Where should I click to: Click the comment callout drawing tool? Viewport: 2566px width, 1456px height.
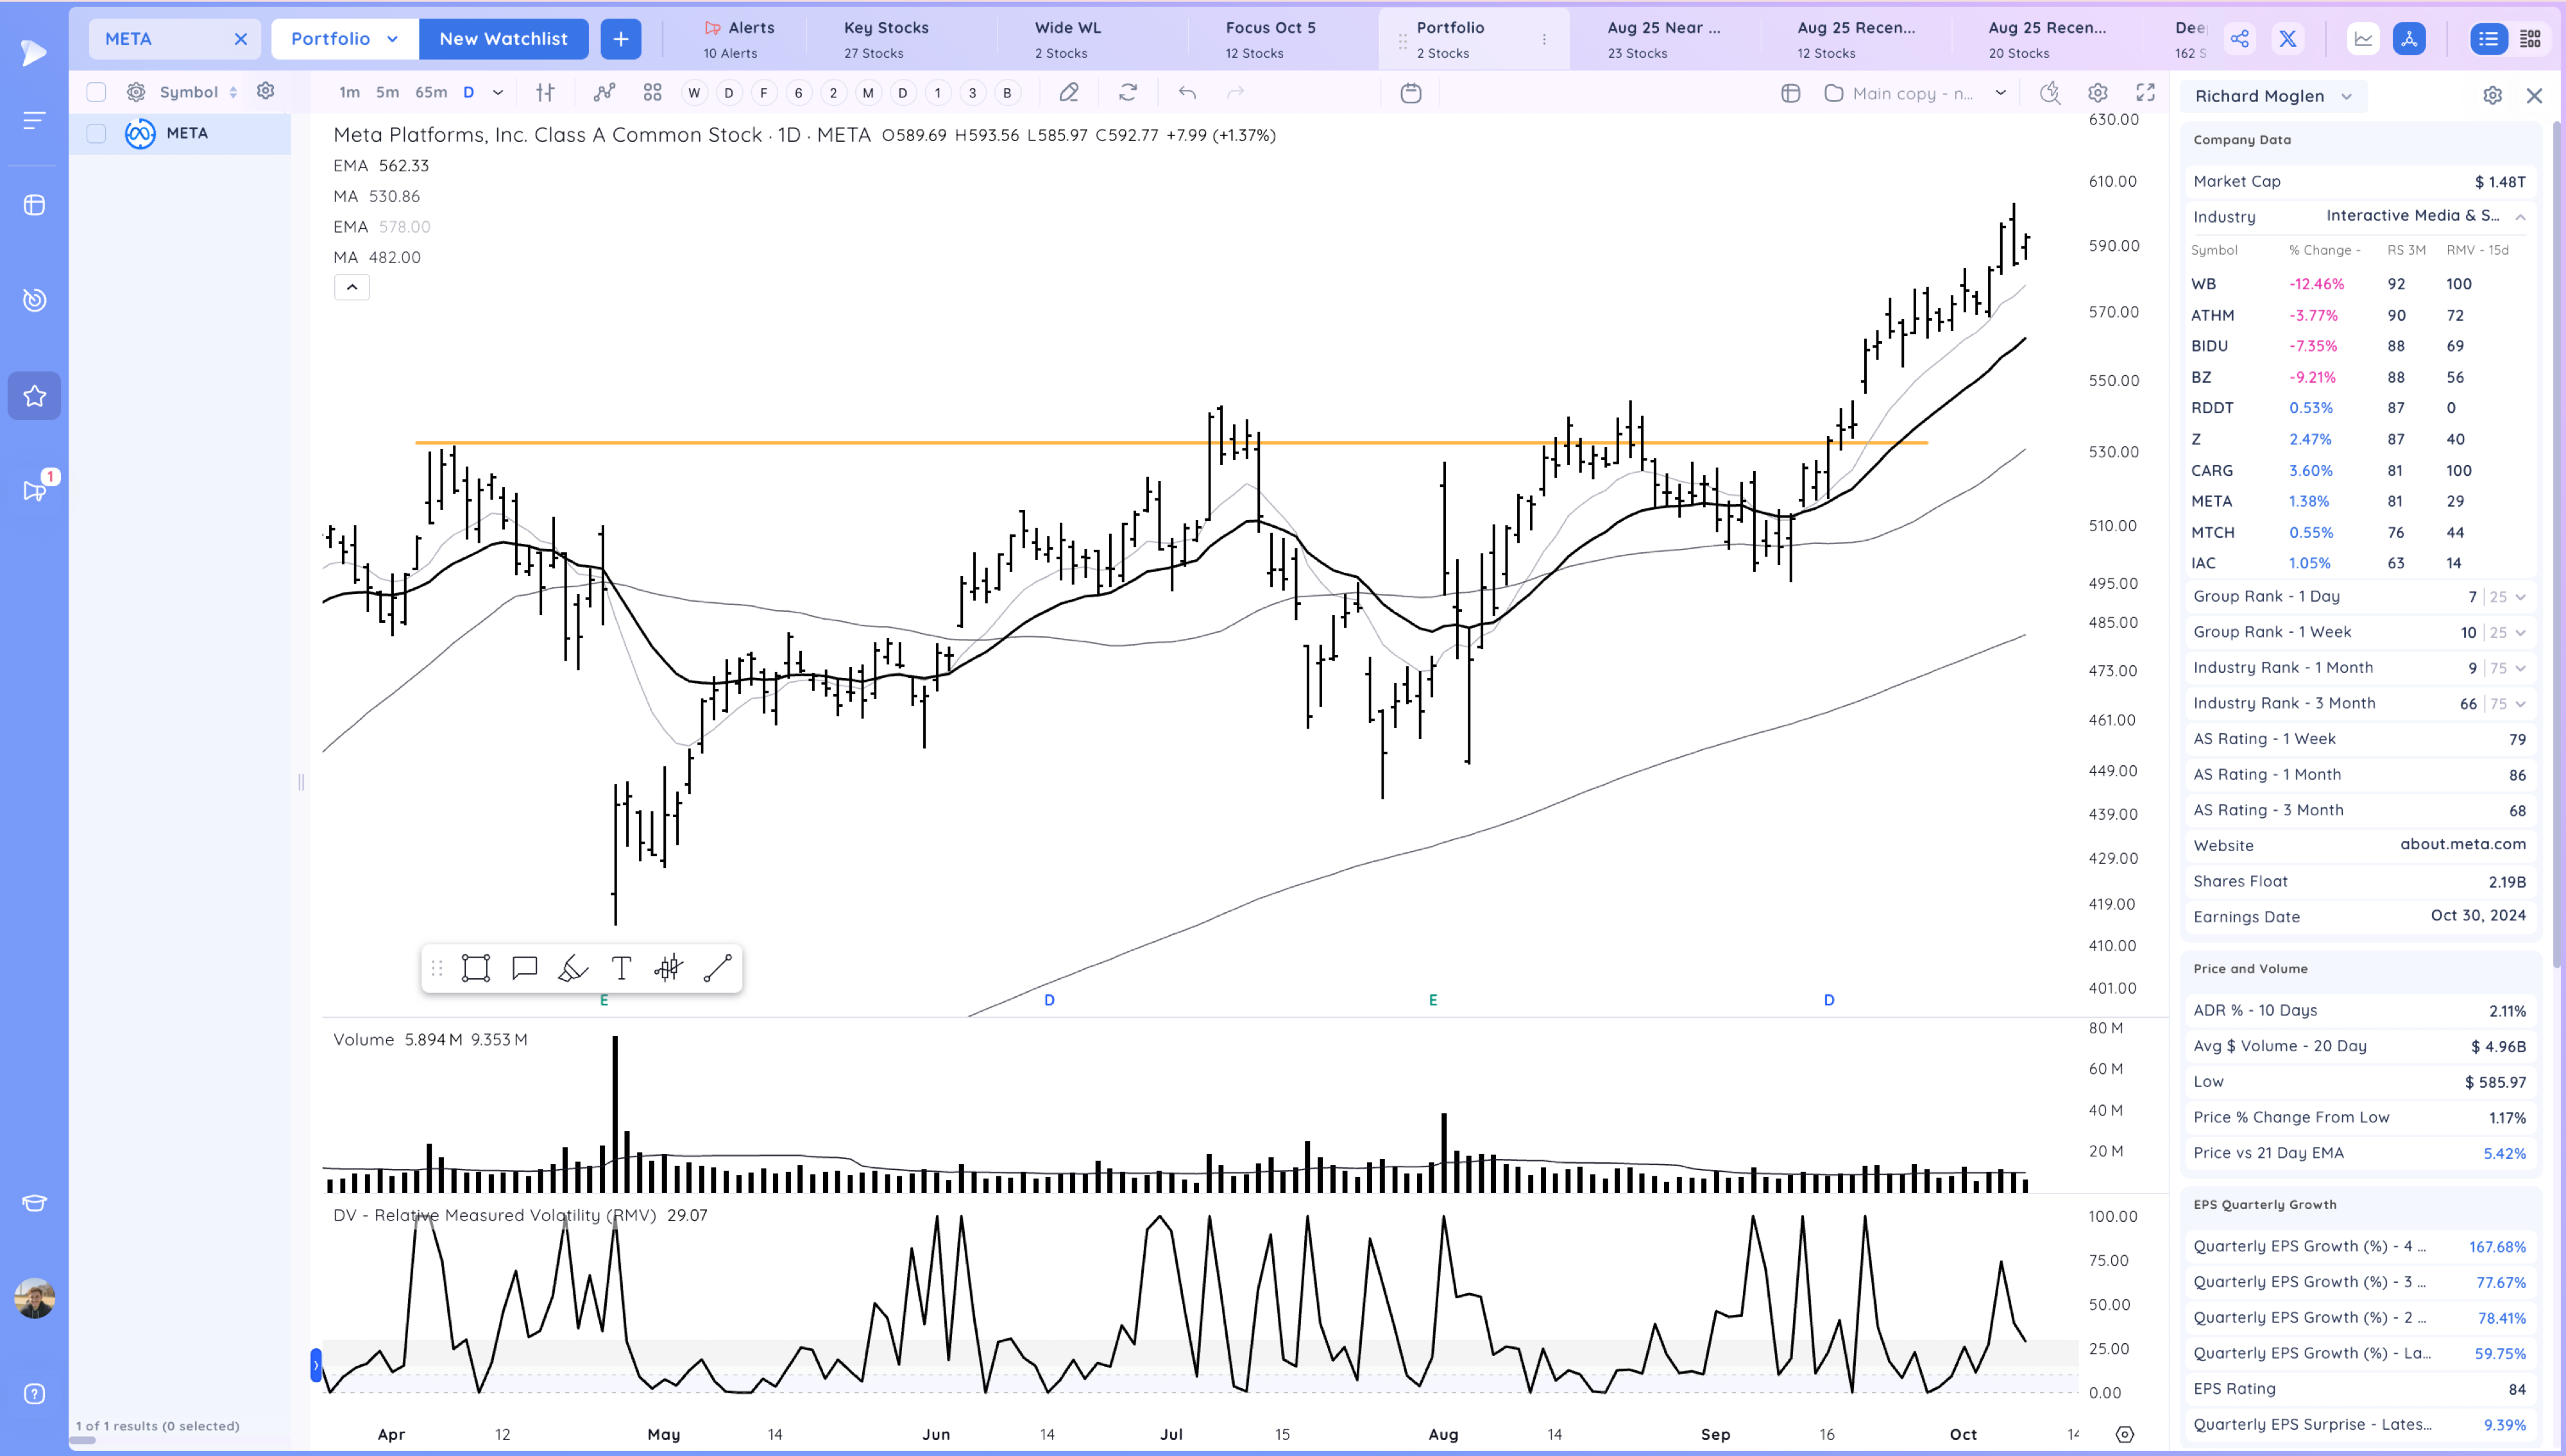(x=524, y=968)
